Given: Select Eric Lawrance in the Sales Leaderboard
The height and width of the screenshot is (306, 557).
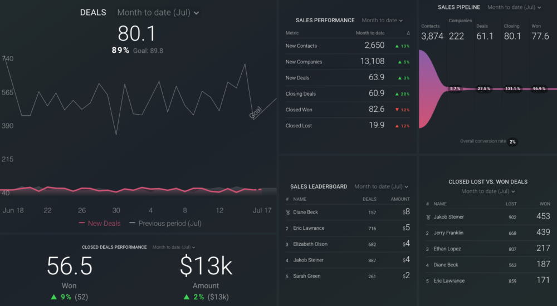Looking at the screenshot, I should coord(309,228).
